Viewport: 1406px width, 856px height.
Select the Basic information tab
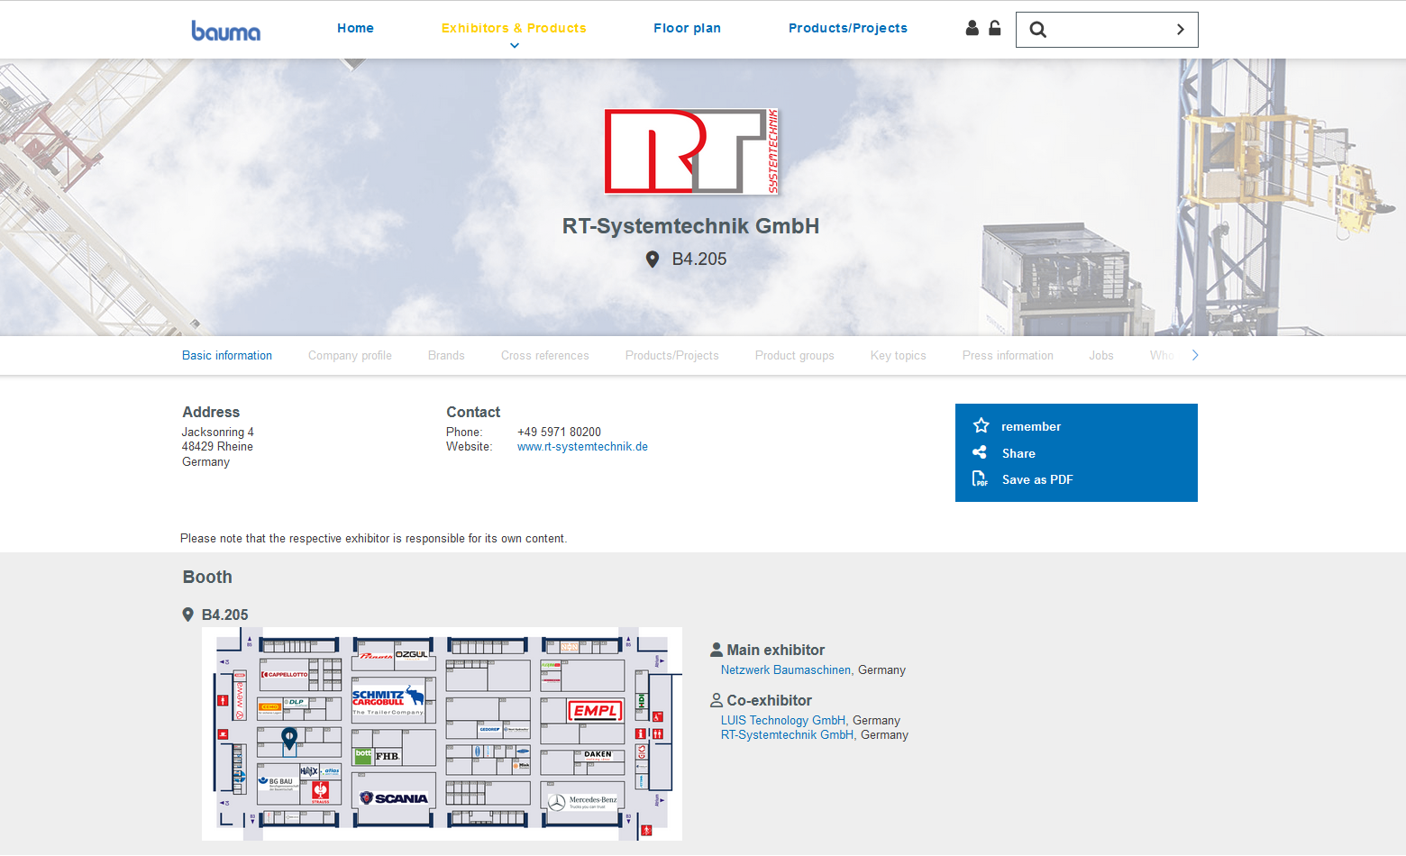(227, 355)
